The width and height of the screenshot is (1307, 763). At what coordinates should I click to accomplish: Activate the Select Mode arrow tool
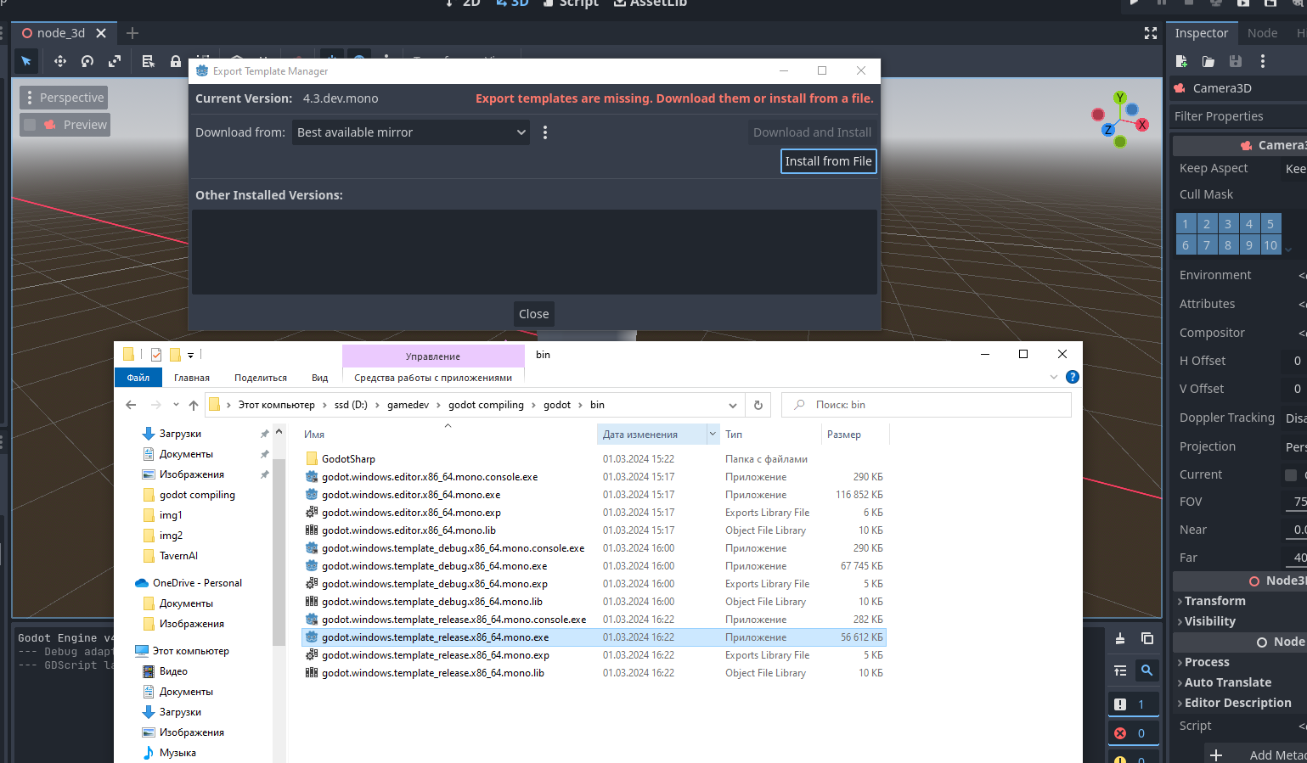point(26,61)
